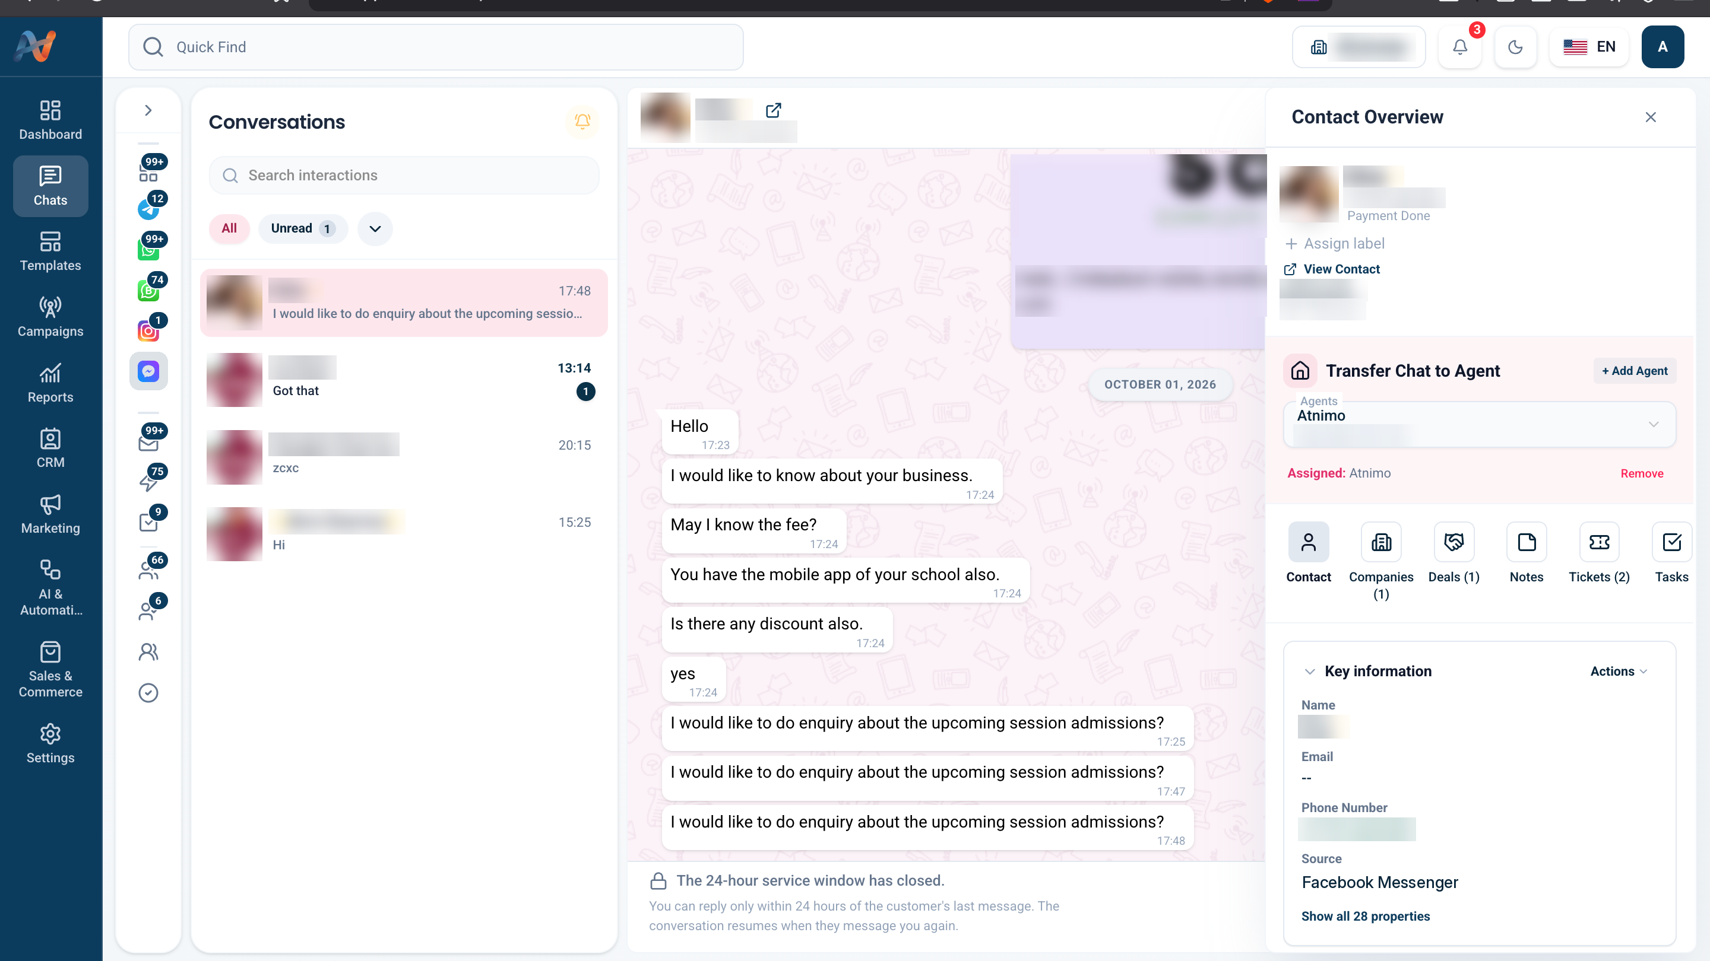Switch to the Unread filter tab
The image size is (1710, 961).
pos(303,229)
